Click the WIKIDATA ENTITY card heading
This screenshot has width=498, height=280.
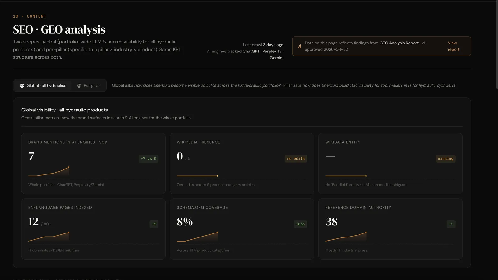pyautogui.click(x=343, y=142)
